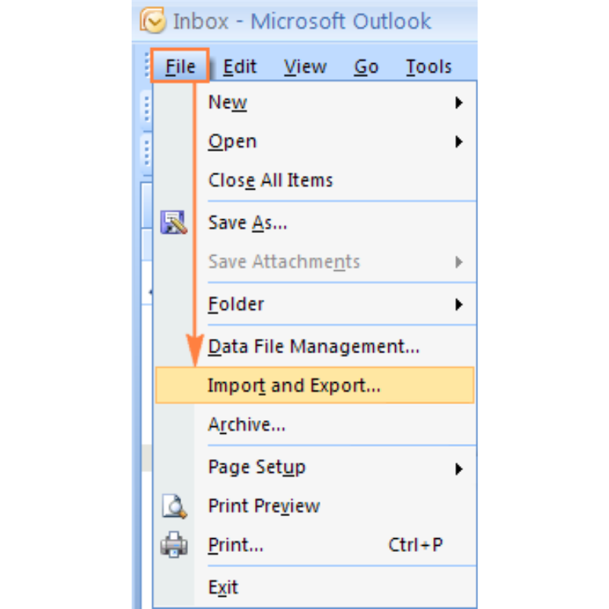Viewport: 609px width, 609px height.
Task: Open the View menu
Action: (305, 66)
